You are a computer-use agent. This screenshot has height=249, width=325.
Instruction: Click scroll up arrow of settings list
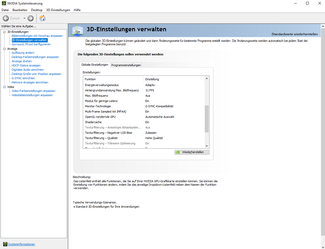[207, 79]
